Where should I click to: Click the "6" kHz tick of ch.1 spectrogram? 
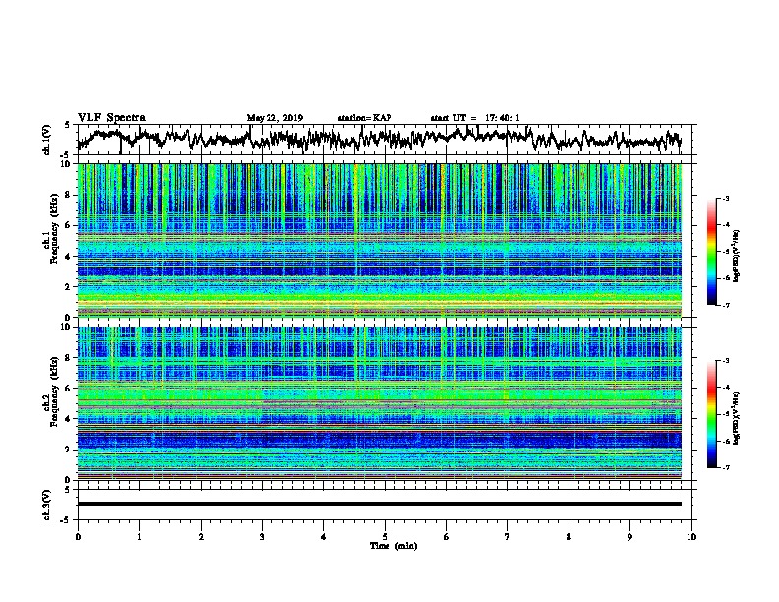click(69, 225)
